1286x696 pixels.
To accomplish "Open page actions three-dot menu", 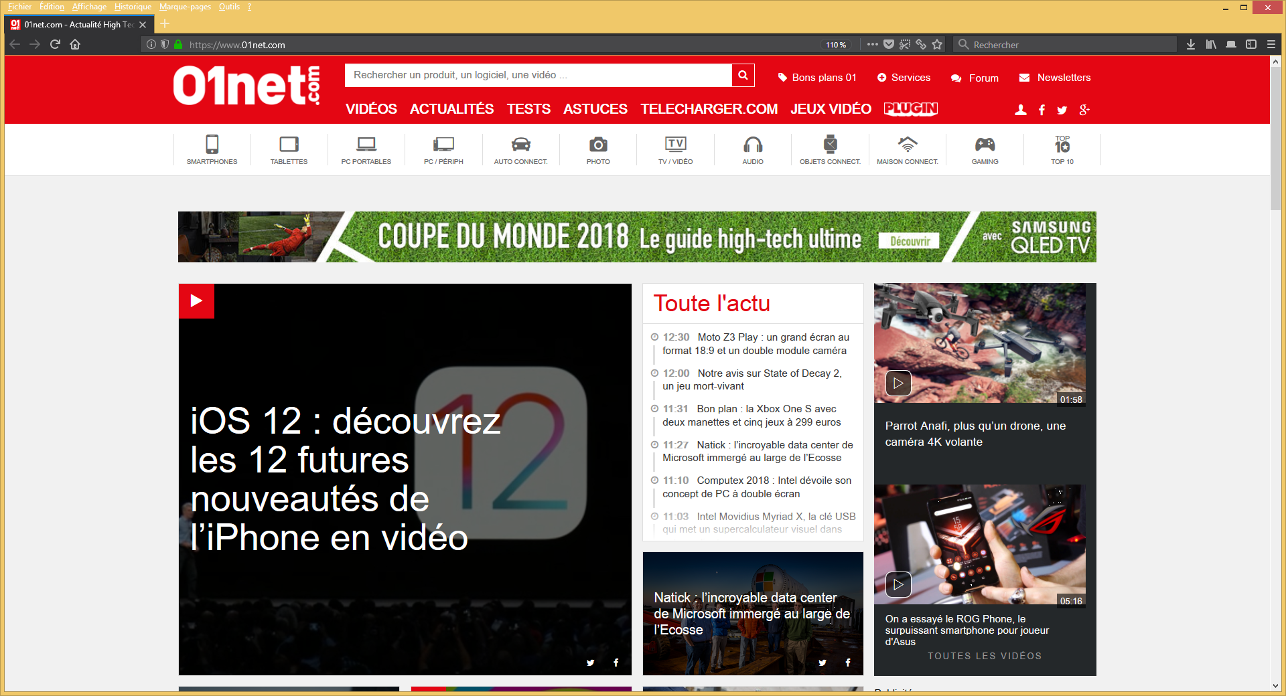I will pyautogui.click(x=872, y=44).
